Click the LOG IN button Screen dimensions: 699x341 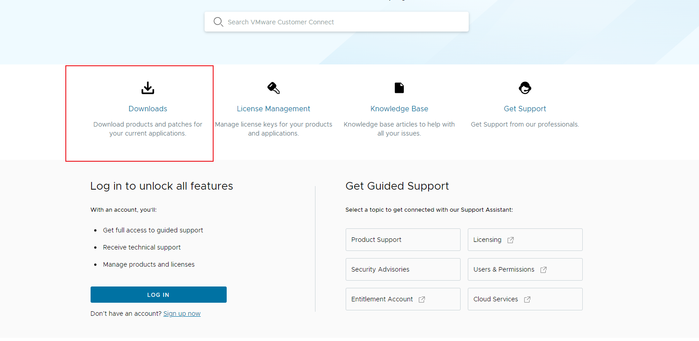click(x=159, y=295)
